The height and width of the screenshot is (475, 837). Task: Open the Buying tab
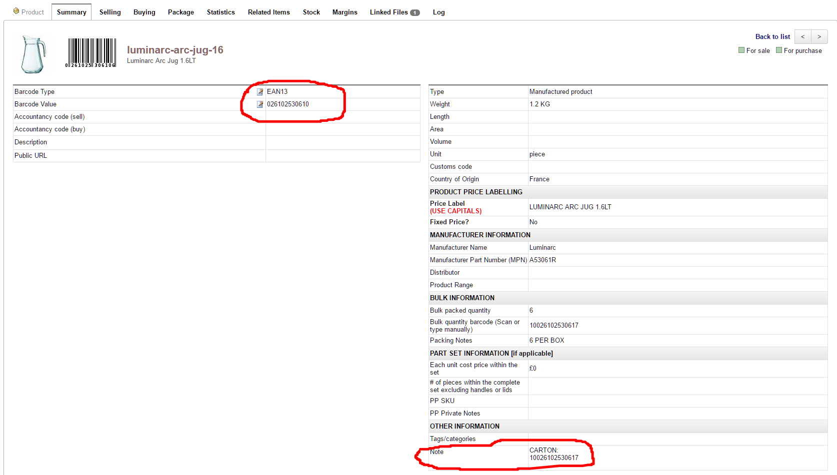click(144, 12)
